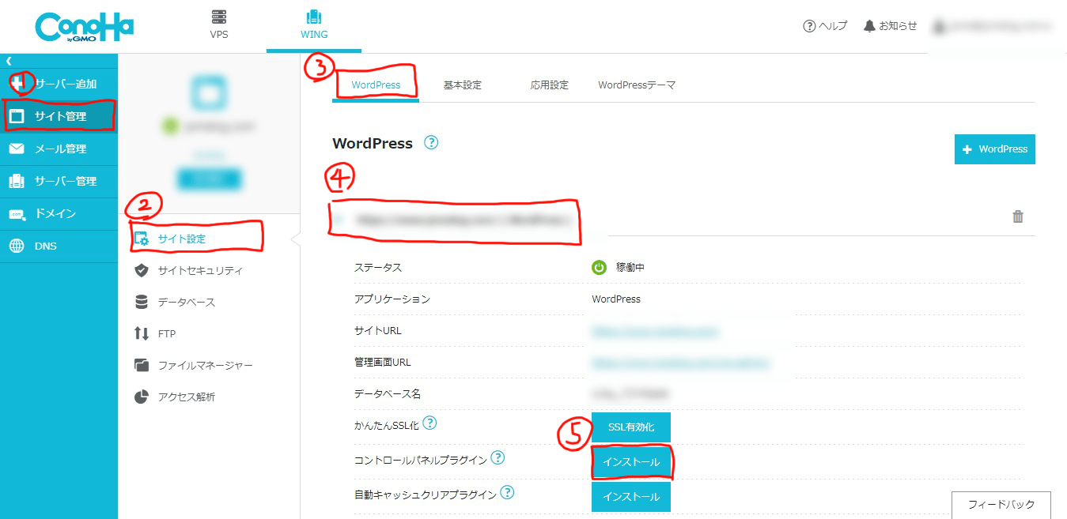The height and width of the screenshot is (519, 1067).
Task: Switch to the 基本設定 tab
Action: 462,85
